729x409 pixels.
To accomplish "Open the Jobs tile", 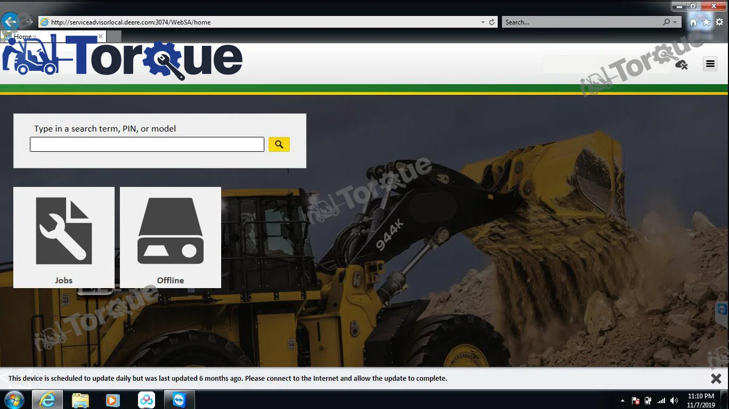I will [x=64, y=238].
